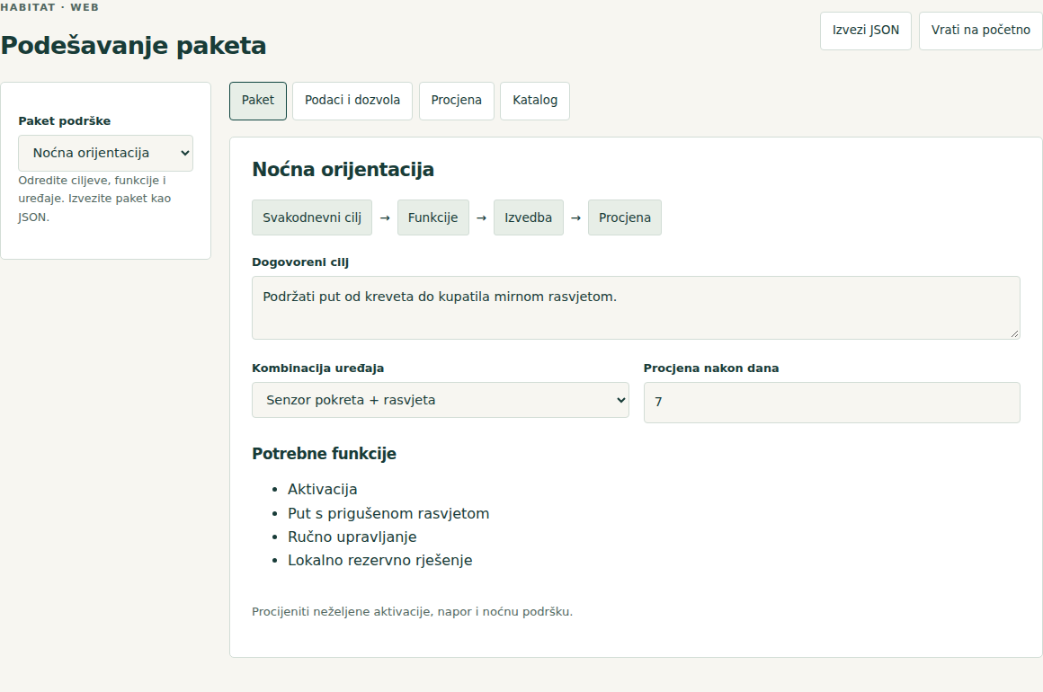Screen dimensions: 1043x692
Task: Click the Procjena nakon dana label
Action: [711, 368]
